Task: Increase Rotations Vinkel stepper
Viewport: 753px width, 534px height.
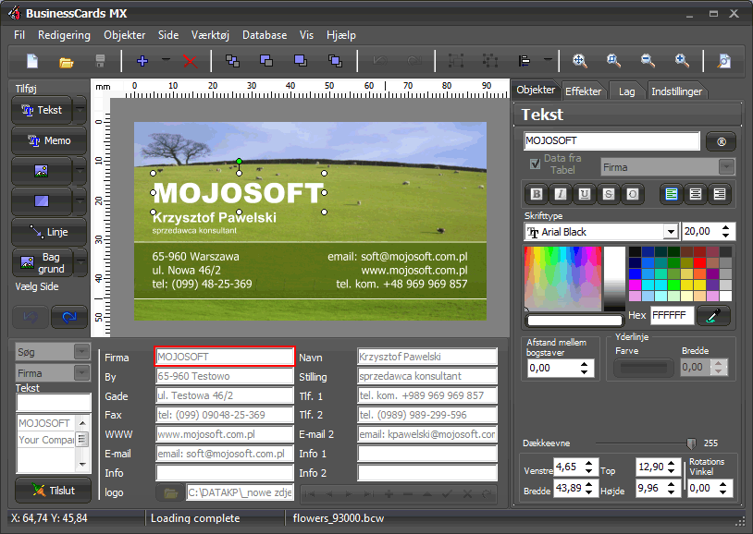Action: click(723, 485)
